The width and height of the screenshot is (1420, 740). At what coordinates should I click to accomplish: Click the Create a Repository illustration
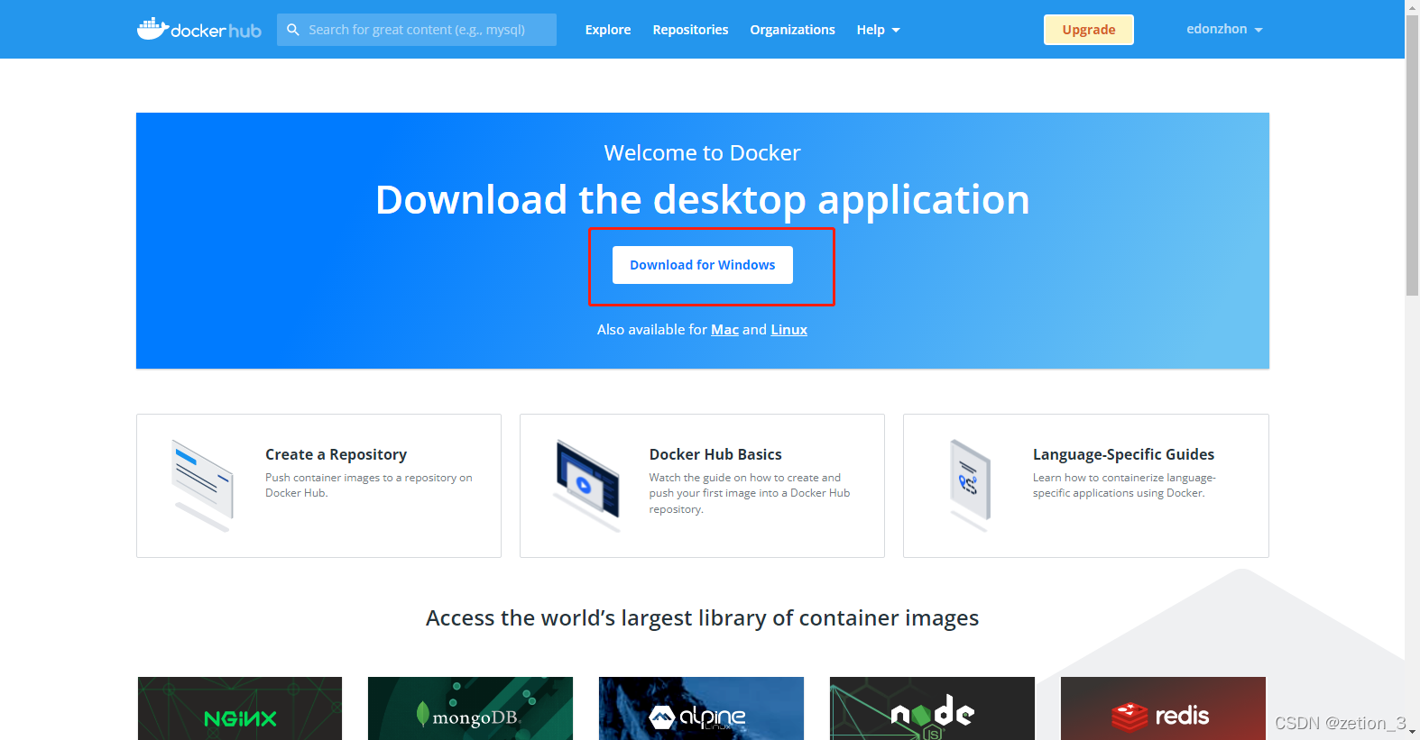[203, 485]
